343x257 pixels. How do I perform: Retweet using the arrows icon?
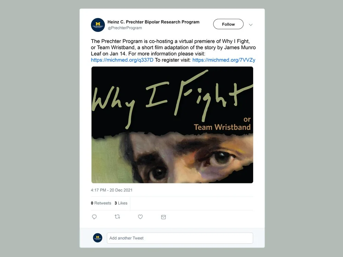117,217
